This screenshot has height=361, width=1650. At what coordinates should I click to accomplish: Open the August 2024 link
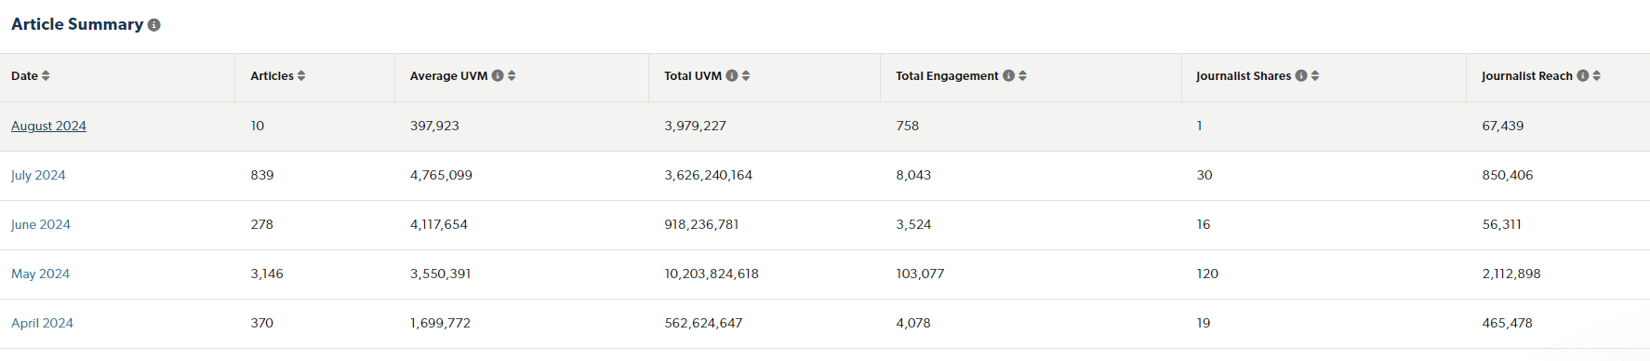pyautogui.click(x=48, y=126)
